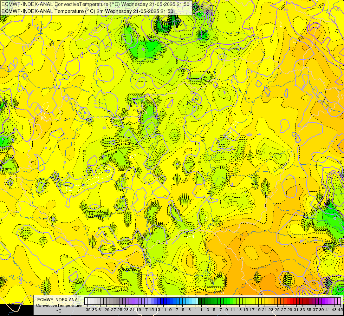Select the ECMWF-INDEX-ANAL label in the legend box
The image size is (344, 316).
click(x=59, y=300)
